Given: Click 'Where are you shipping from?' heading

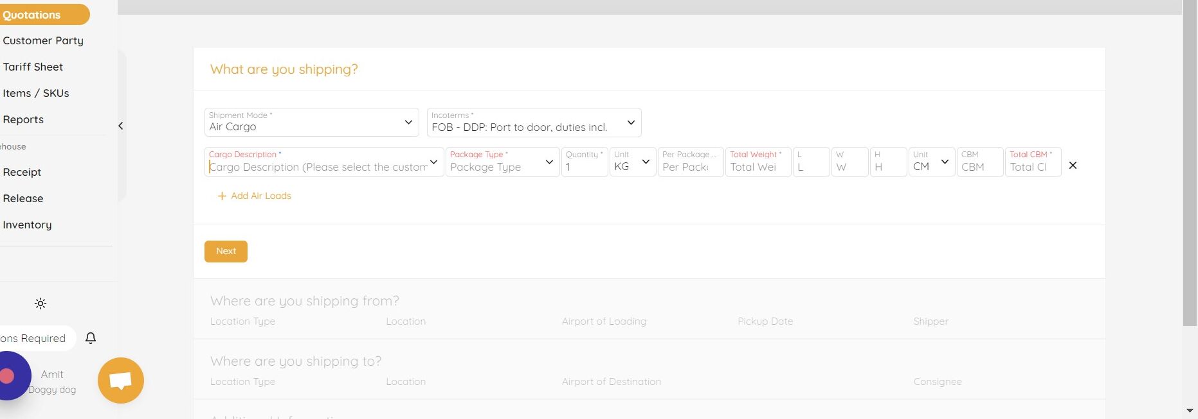Looking at the screenshot, I should (x=305, y=301).
